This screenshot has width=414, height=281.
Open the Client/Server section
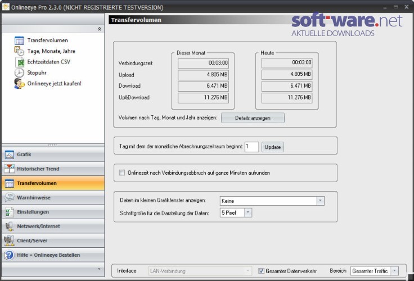(53, 241)
